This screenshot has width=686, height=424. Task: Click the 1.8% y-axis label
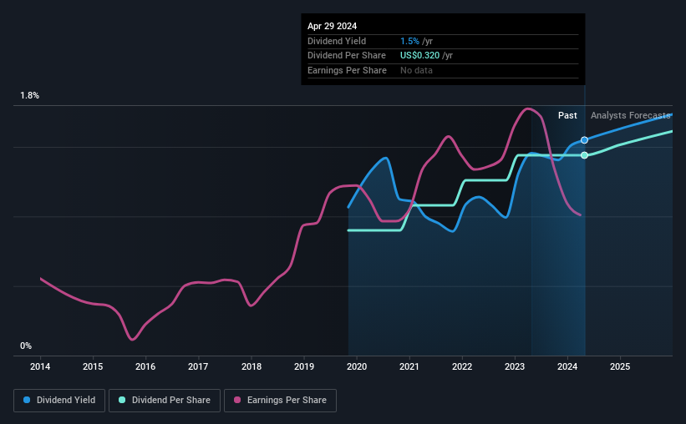pyautogui.click(x=30, y=96)
